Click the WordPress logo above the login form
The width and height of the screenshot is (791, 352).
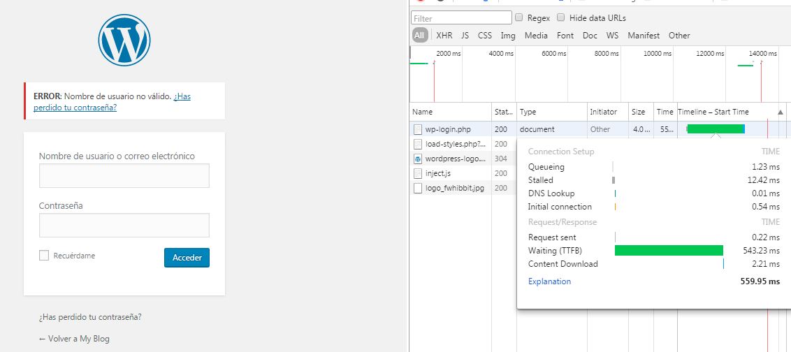[x=124, y=41]
